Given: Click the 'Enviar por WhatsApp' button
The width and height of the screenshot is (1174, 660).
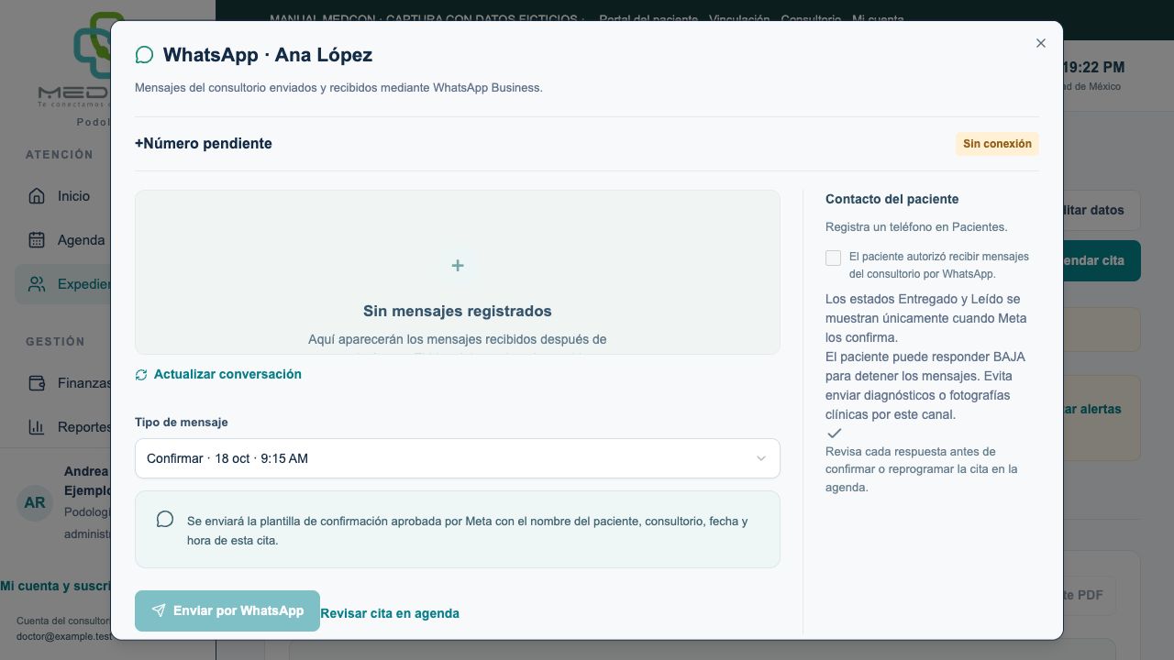Looking at the screenshot, I should tap(227, 611).
